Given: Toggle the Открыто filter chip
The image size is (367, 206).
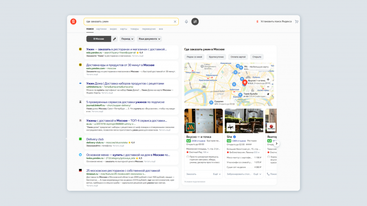Looking at the screenshot, I should (257, 57).
